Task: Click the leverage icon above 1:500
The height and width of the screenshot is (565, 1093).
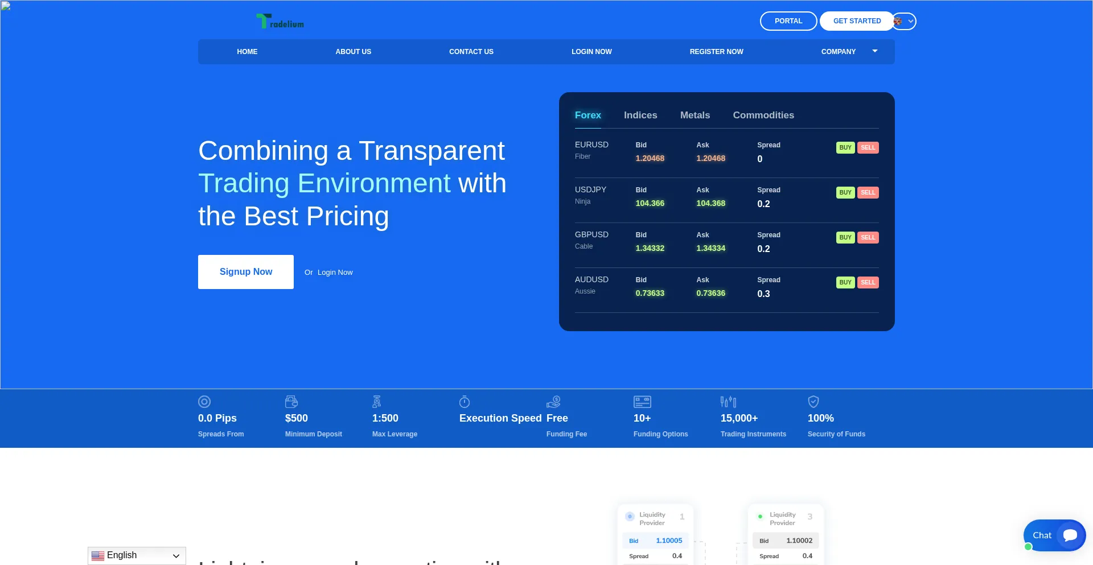Action: [376, 402]
